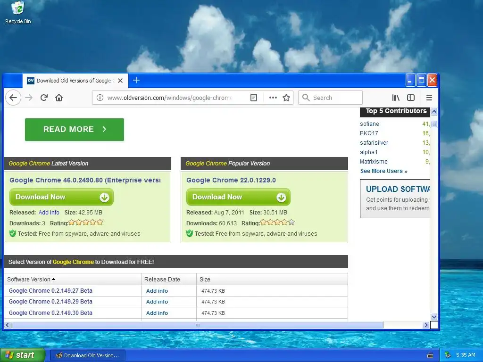Select the Download Old Versions of Google tab
Image resolution: width=483 pixels, height=362 pixels.
75,81
